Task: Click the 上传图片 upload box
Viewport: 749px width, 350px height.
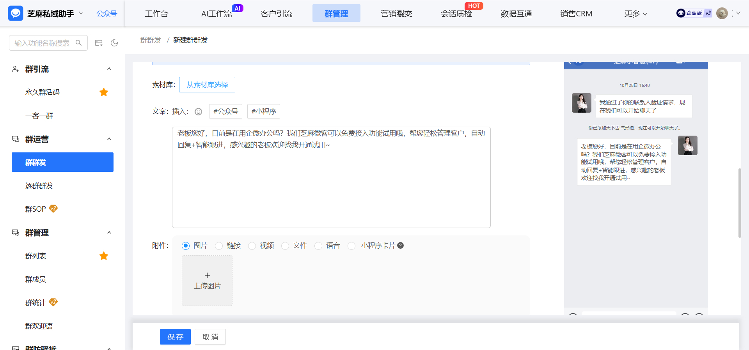Action: click(207, 281)
